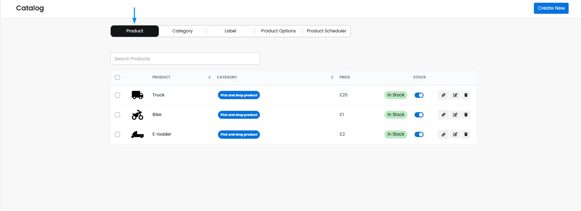Focus the Search Products field
Screen dimensions: 581x211
tap(185, 59)
